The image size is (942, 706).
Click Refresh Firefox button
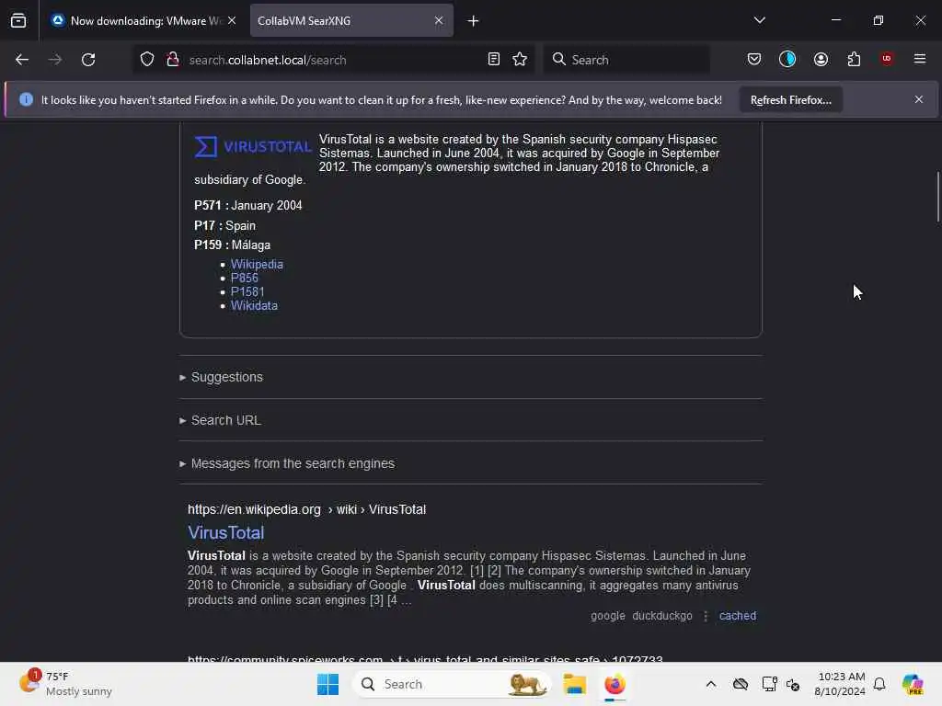tap(790, 100)
